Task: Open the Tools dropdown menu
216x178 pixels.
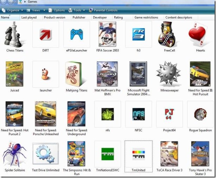Action: tap(77, 10)
